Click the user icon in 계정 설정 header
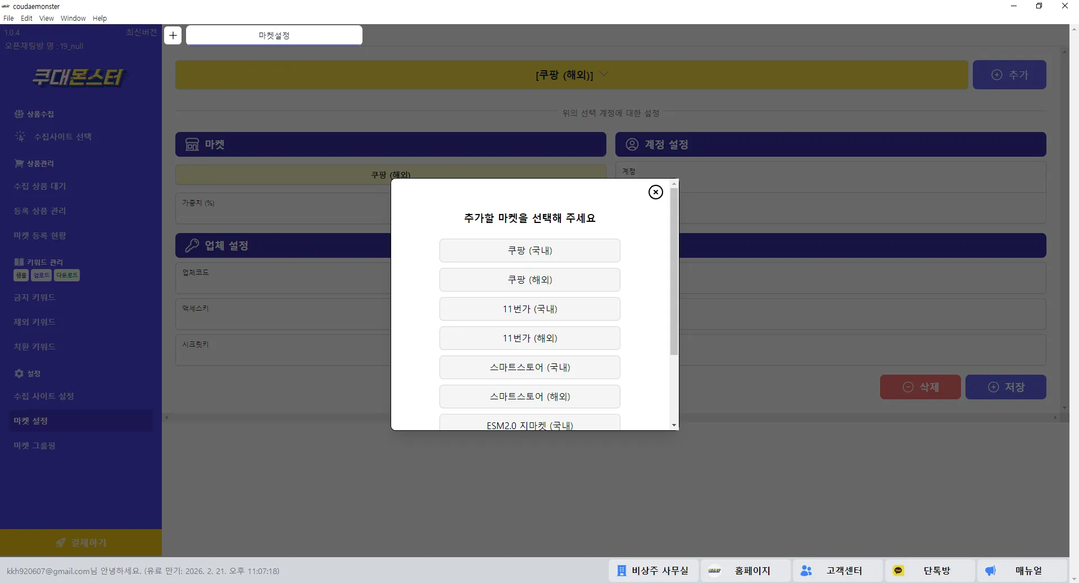1079x583 pixels. tap(632, 144)
